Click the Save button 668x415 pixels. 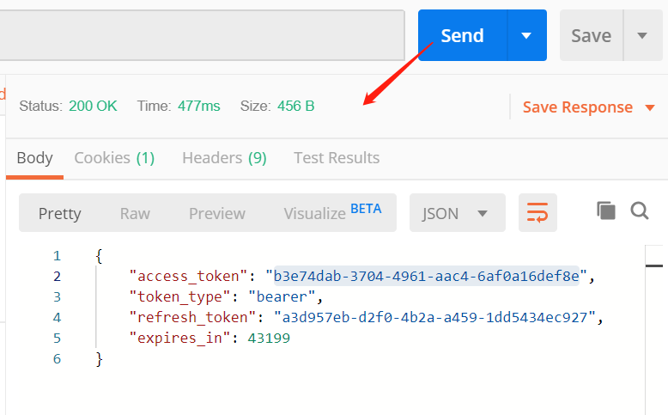coord(591,35)
